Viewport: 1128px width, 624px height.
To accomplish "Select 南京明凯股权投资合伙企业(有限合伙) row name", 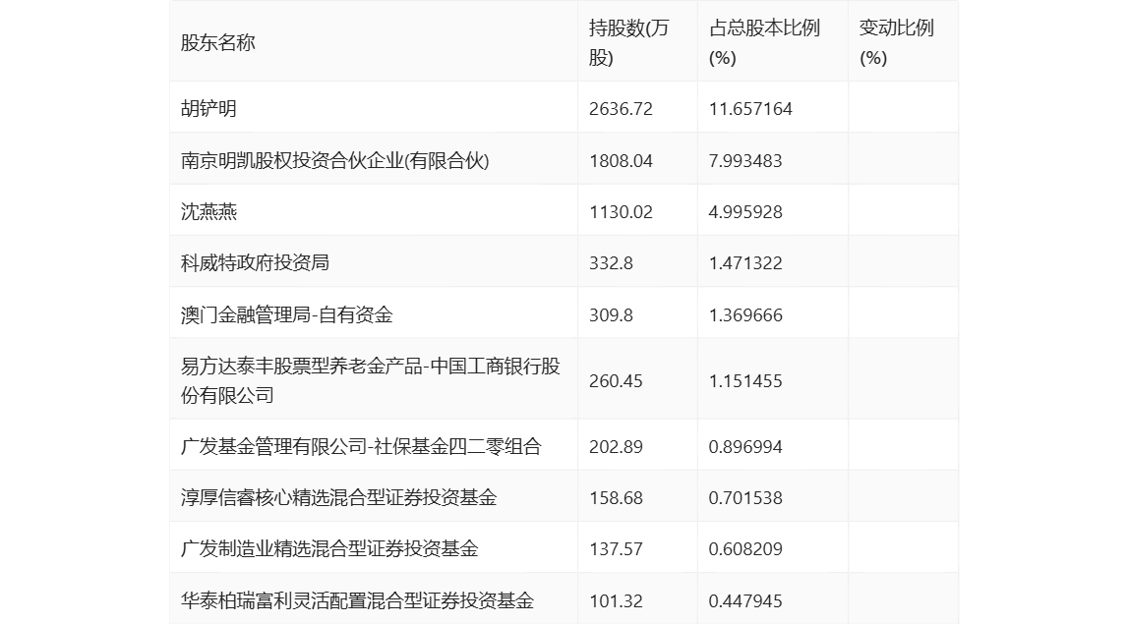I will click(335, 160).
